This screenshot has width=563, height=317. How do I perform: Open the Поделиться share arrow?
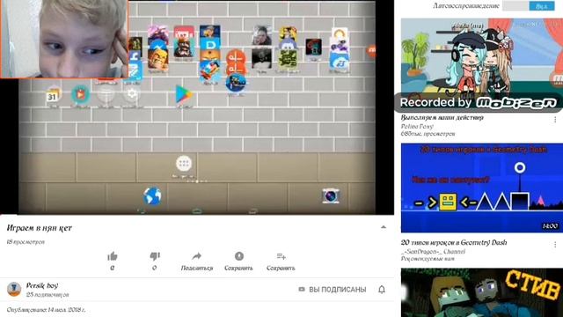197,256
